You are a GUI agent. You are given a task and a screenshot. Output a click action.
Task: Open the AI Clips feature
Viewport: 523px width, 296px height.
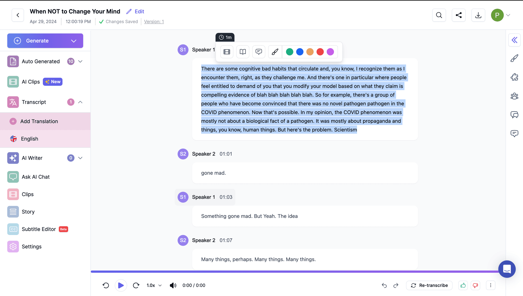(31, 81)
